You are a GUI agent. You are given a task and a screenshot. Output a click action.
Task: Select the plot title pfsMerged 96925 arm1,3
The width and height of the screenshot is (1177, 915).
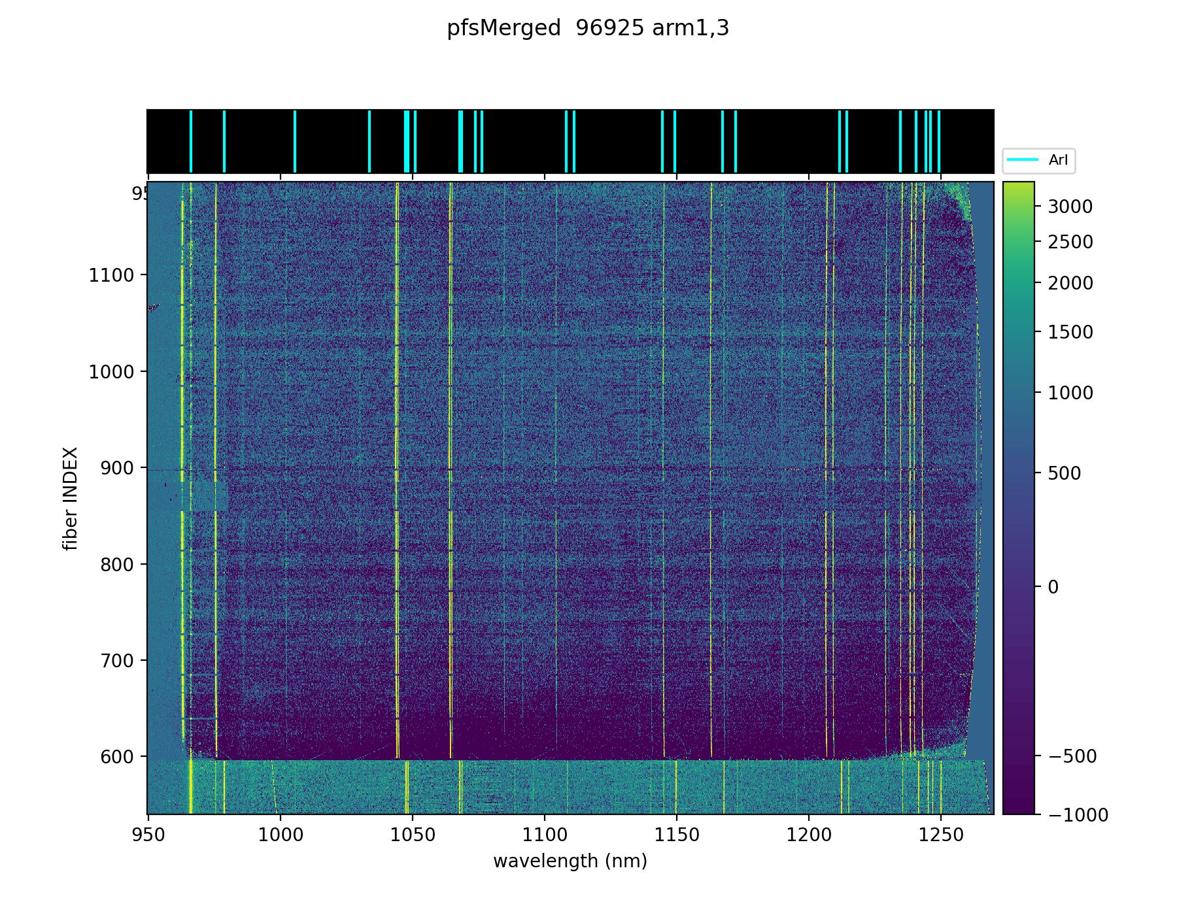point(588,28)
